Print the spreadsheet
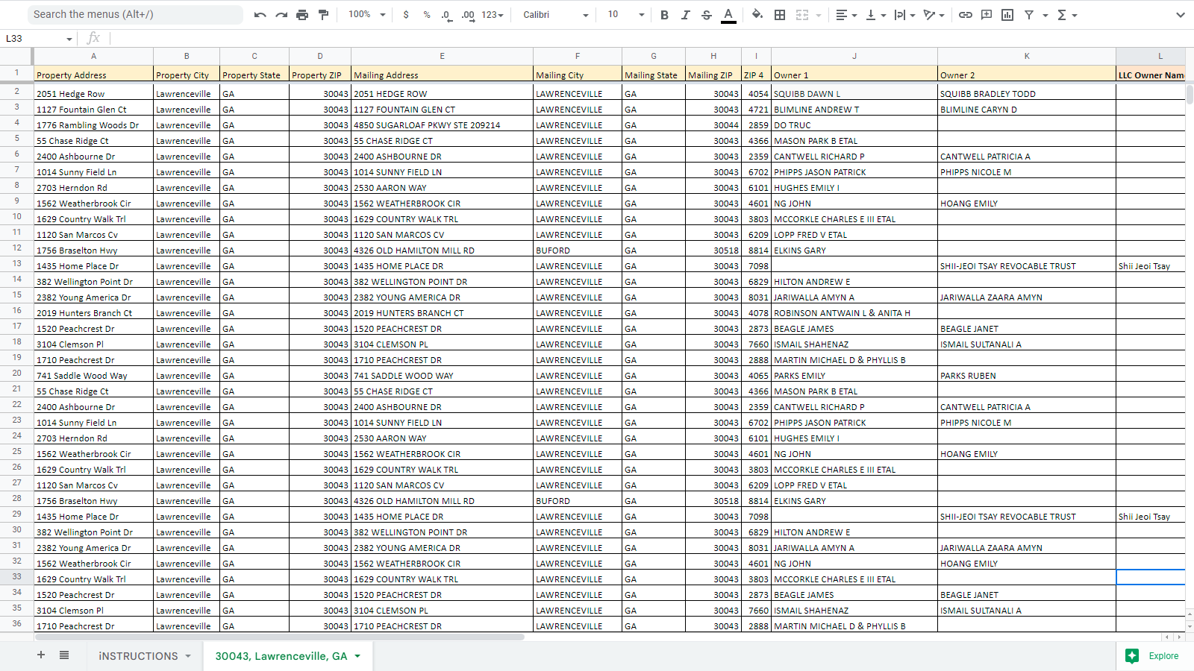1194x671 pixels. pos(302,15)
